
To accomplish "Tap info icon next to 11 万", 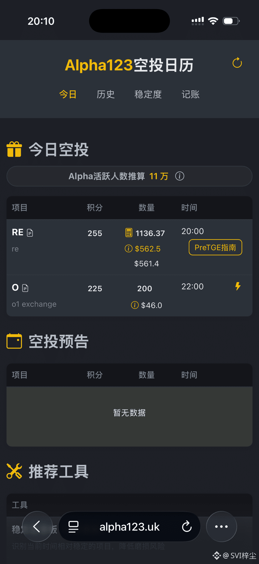I will coord(180,176).
